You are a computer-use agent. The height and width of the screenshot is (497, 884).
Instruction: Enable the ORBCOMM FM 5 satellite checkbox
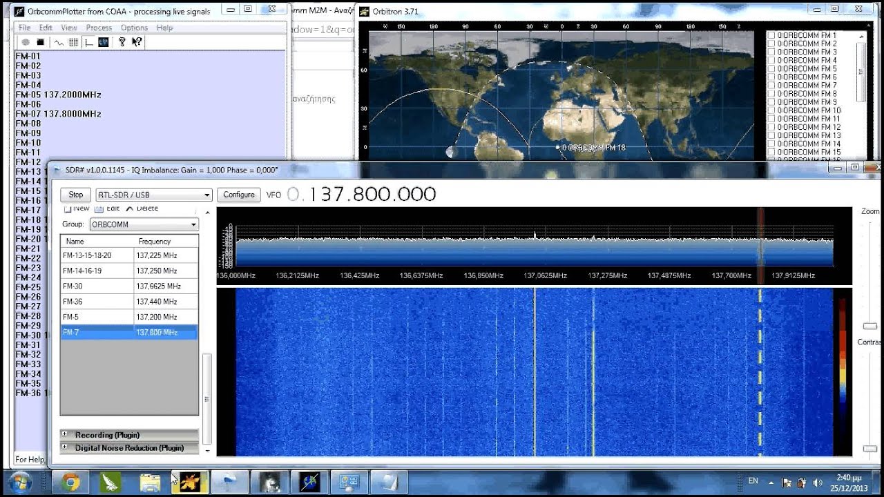[x=771, y=69]
